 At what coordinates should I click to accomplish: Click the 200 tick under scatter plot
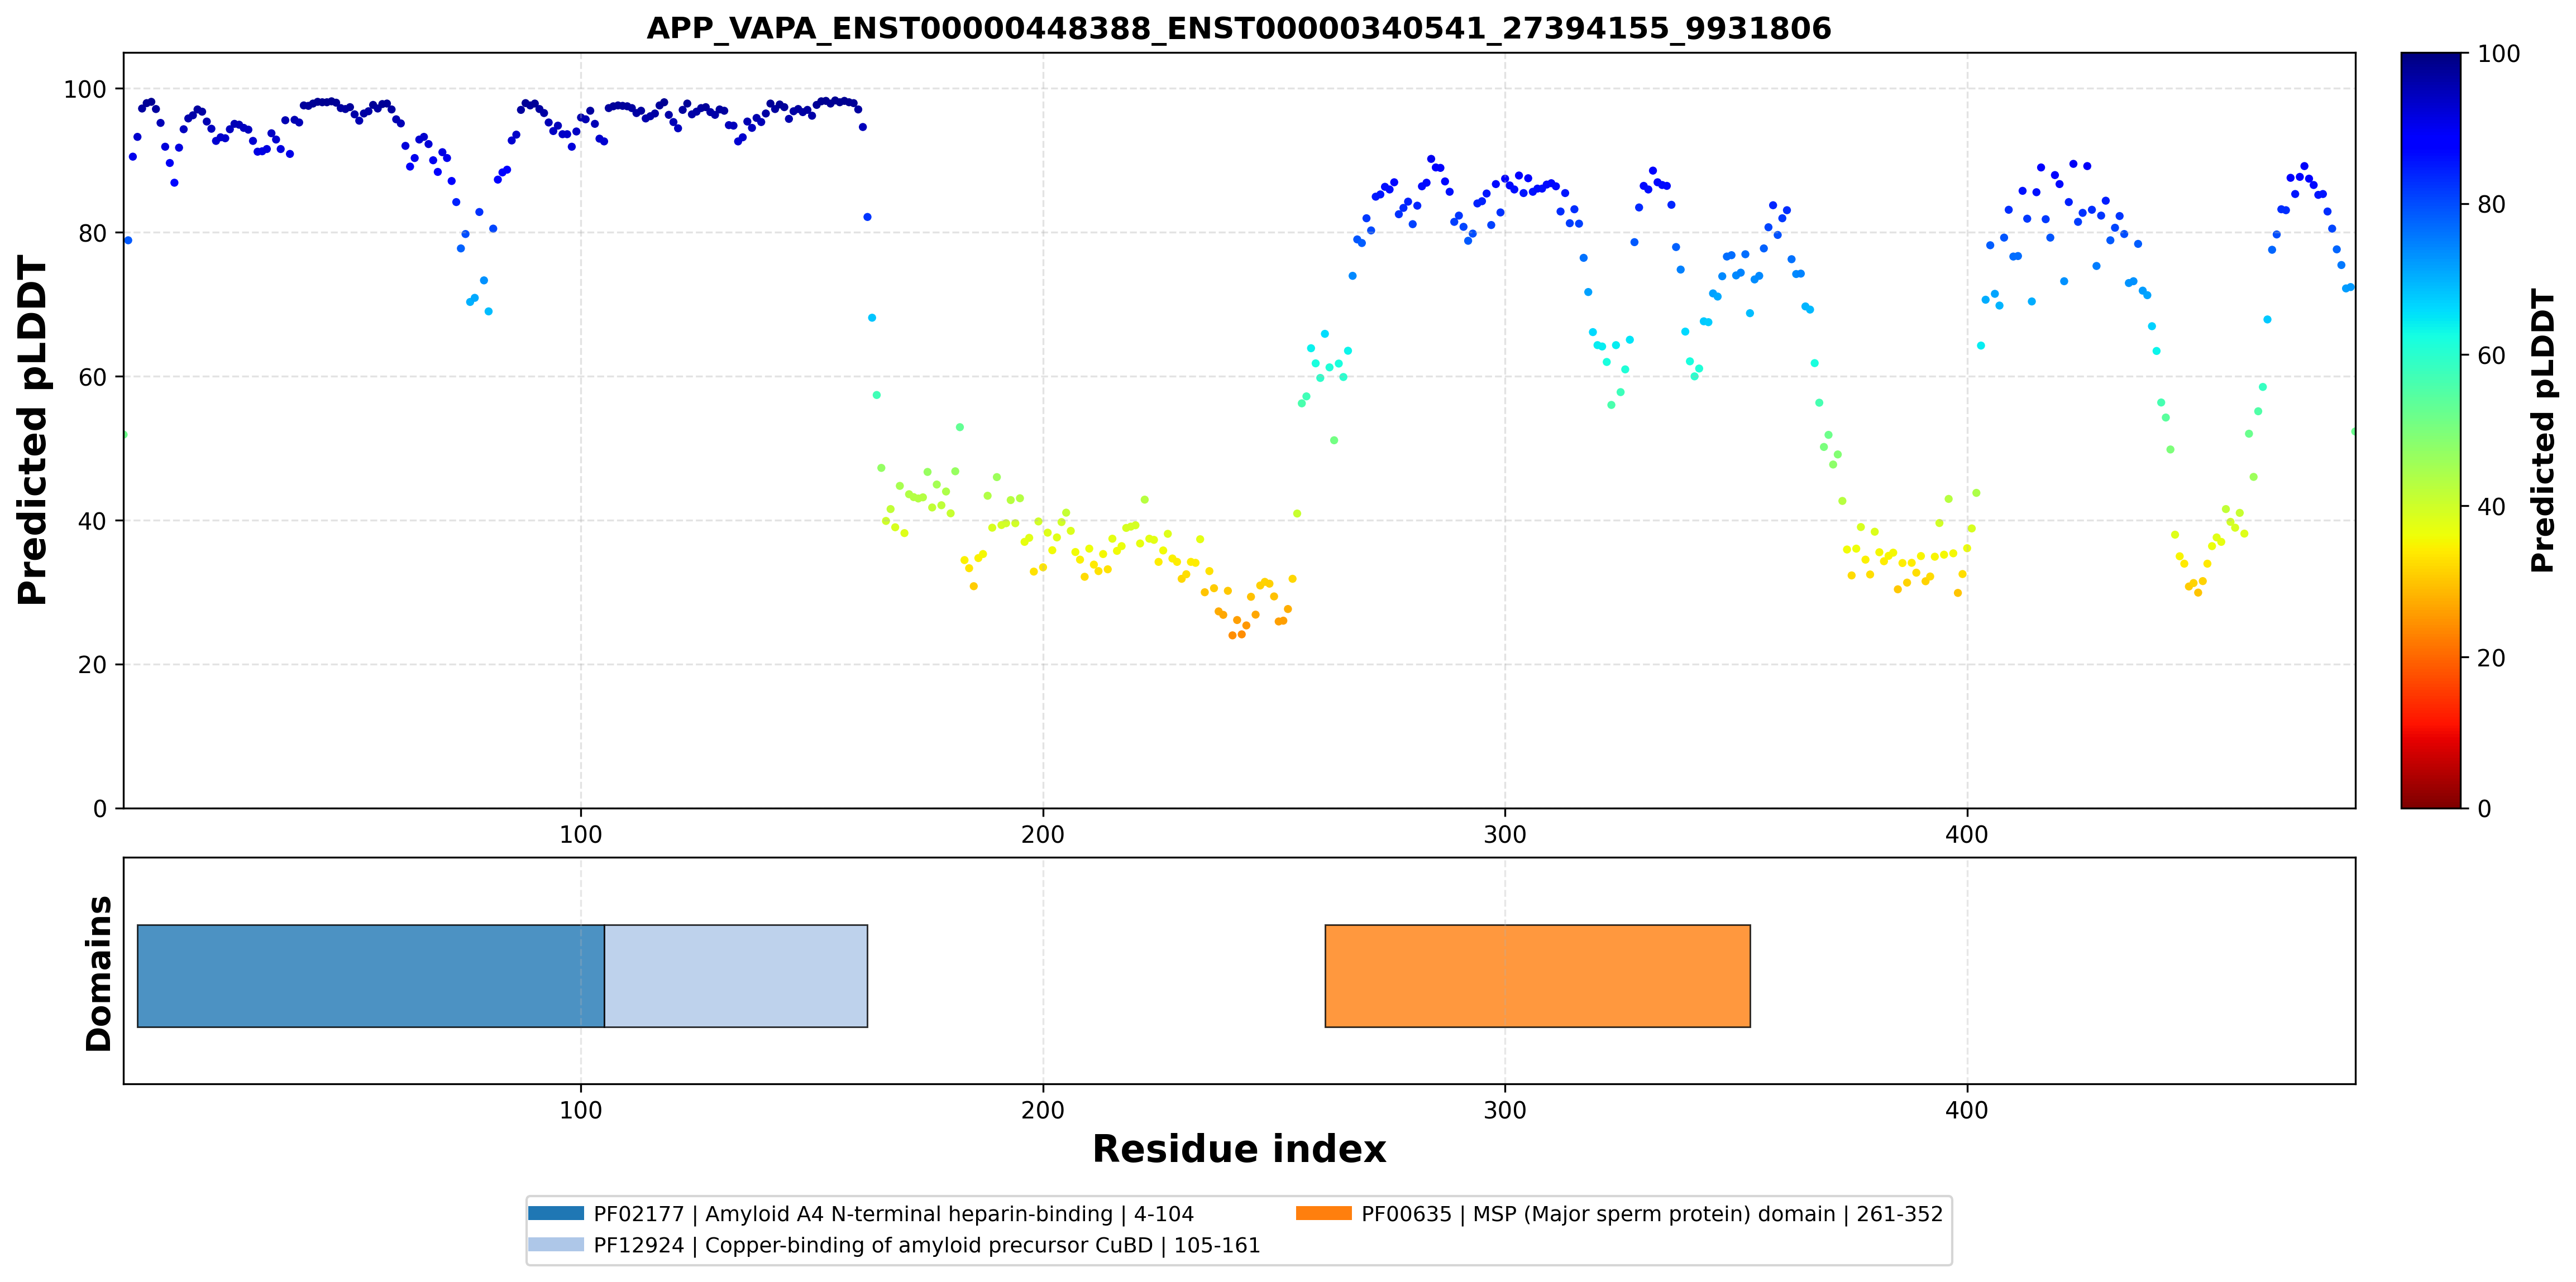pyautogui.click(x=1043, y=834)
